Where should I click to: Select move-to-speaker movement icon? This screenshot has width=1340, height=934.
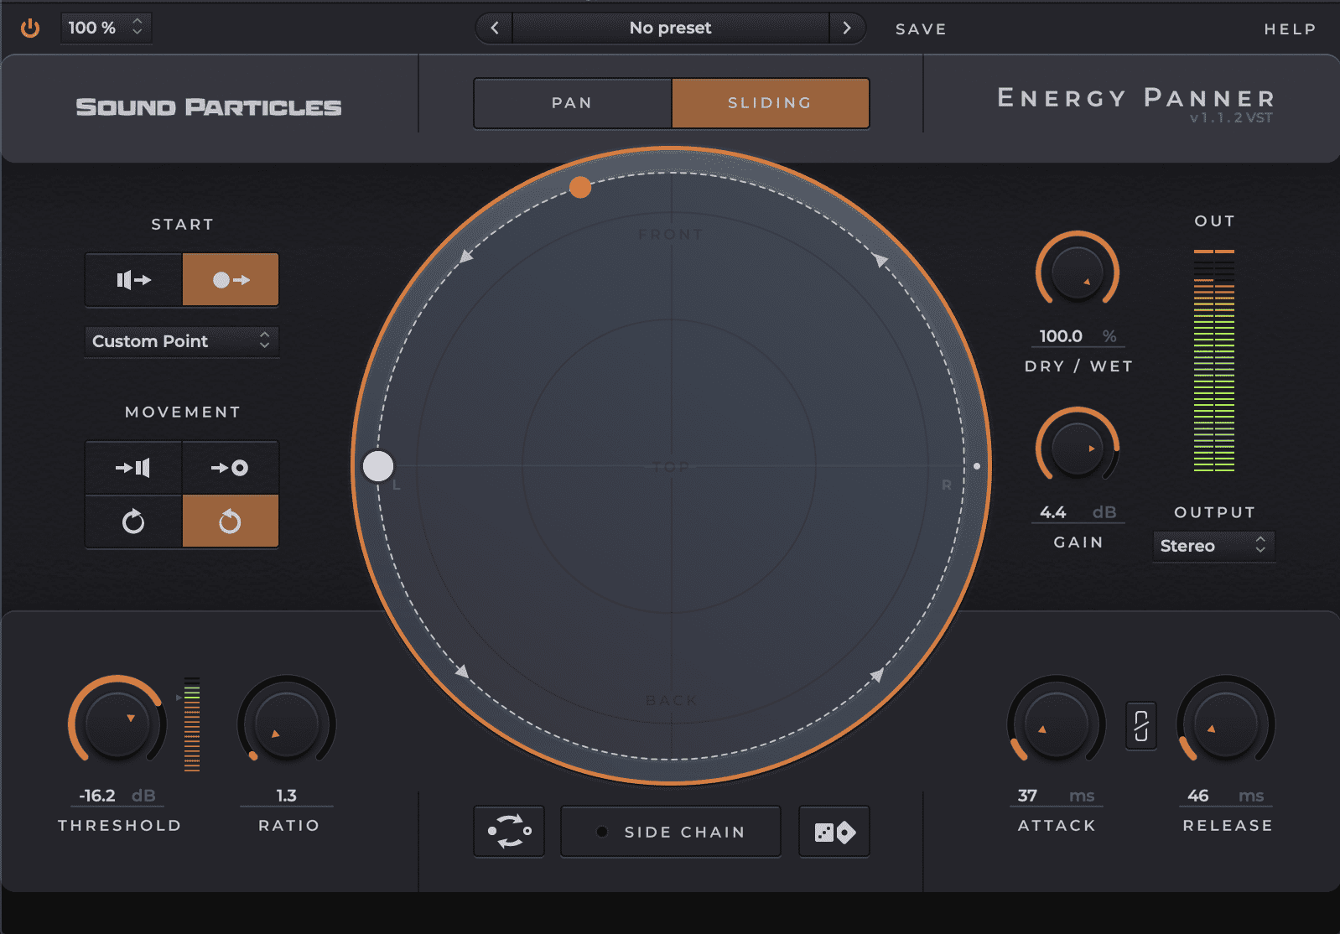[133, 468]
